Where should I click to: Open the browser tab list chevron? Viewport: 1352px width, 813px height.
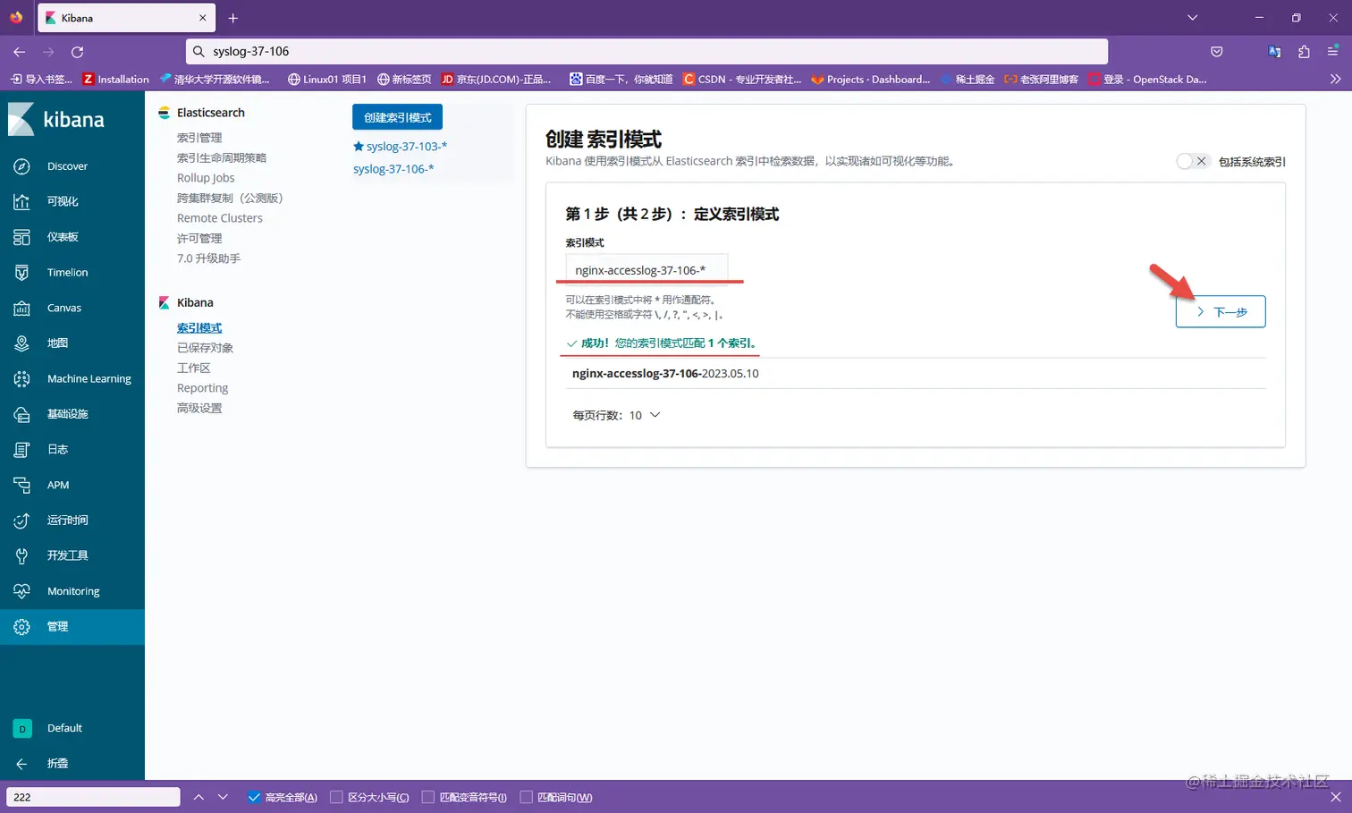tap(1192, 17)
